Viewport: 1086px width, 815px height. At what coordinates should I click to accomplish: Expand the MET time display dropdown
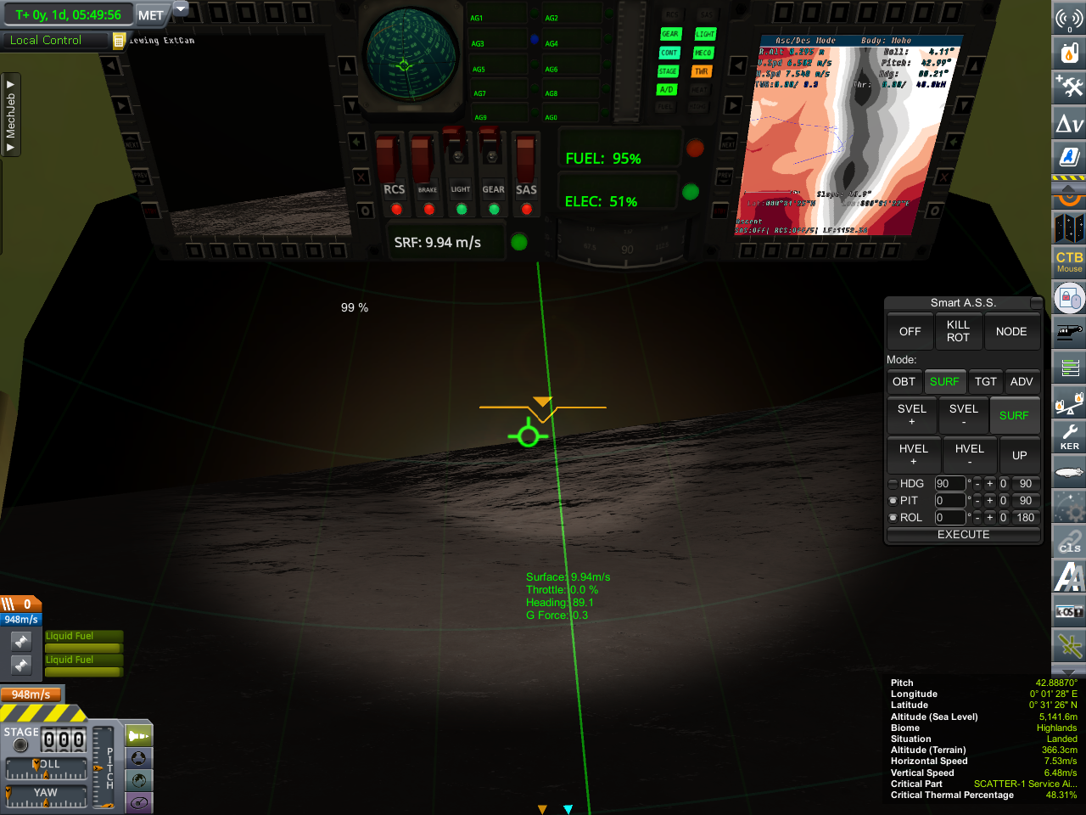[x=181, y=10]
